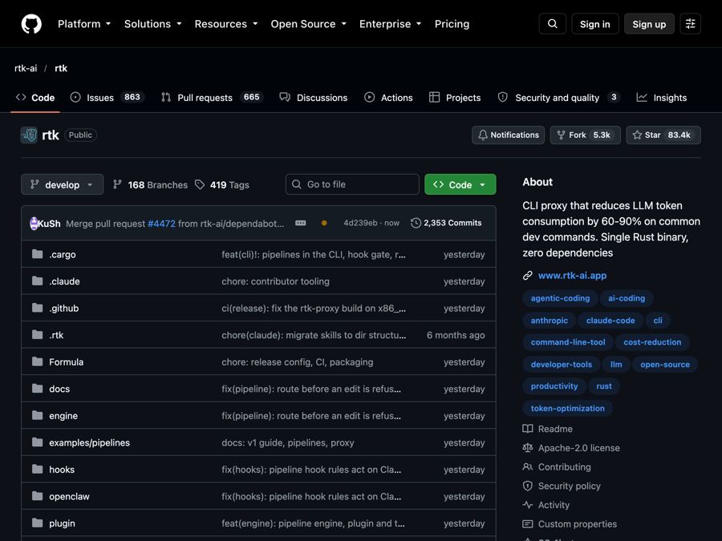Open the Insights tab
Viewport: 722px width, 541px height.
point(662,98)
